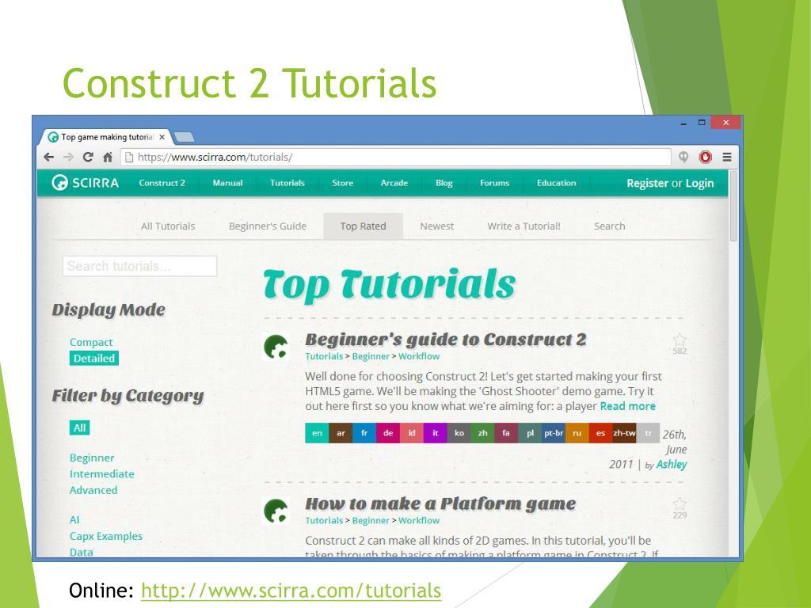Open the browser hamburger menu
The image size is (811, 608).
(x=727, y=158)
